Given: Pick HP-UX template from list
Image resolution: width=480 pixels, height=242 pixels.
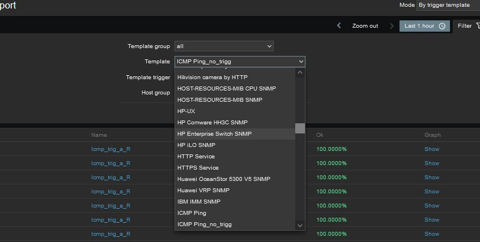Looking at the screenshot, I should point(186,111).
